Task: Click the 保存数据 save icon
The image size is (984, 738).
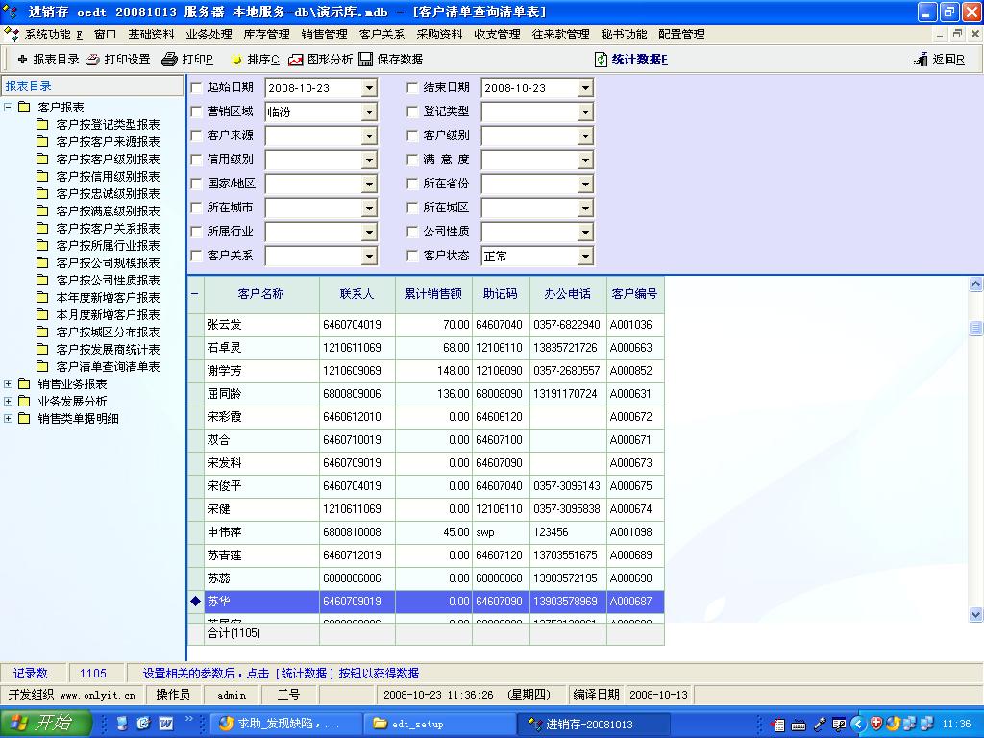Action: (366, 60)
